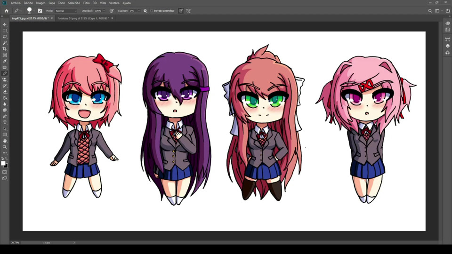The width and height of the screenshot is (452, 254).
Task: Select the Crop tool
Action: tap(5, 49)
